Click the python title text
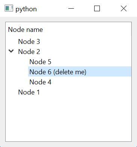Screen dimensions: 137x147 (x=26, y=9)
